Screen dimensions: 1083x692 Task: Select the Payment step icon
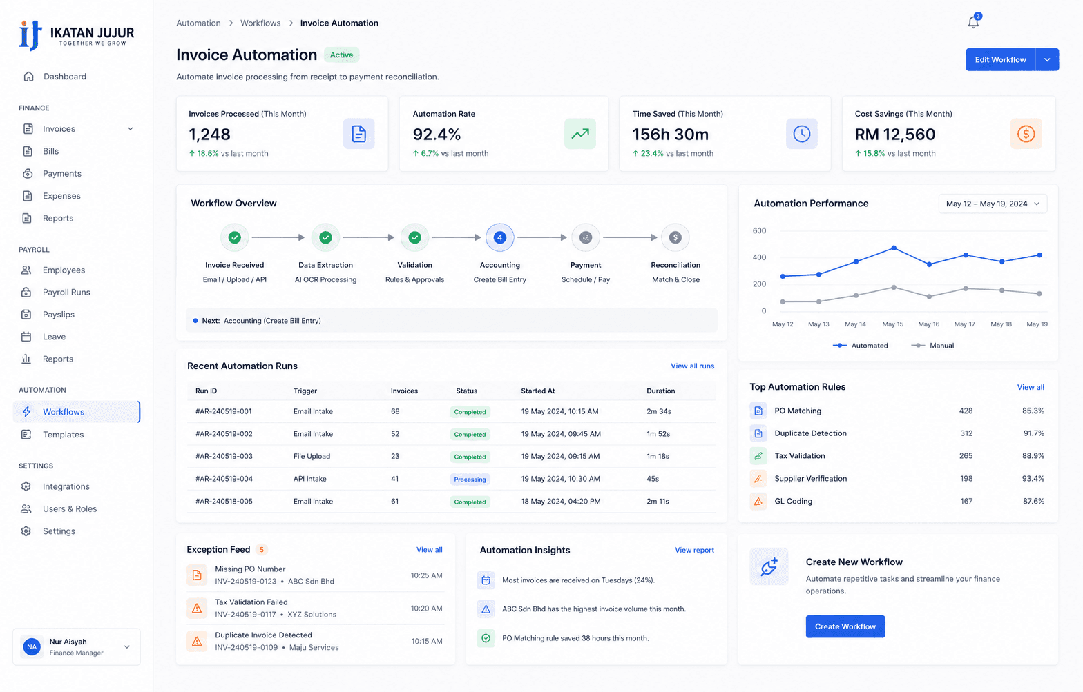coord(586,237)
